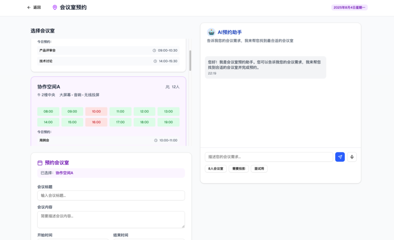This screenshot has height=240, width=394.
Task: Click the clock icon beside 10:00-11:00
Action: pos(156,141)
